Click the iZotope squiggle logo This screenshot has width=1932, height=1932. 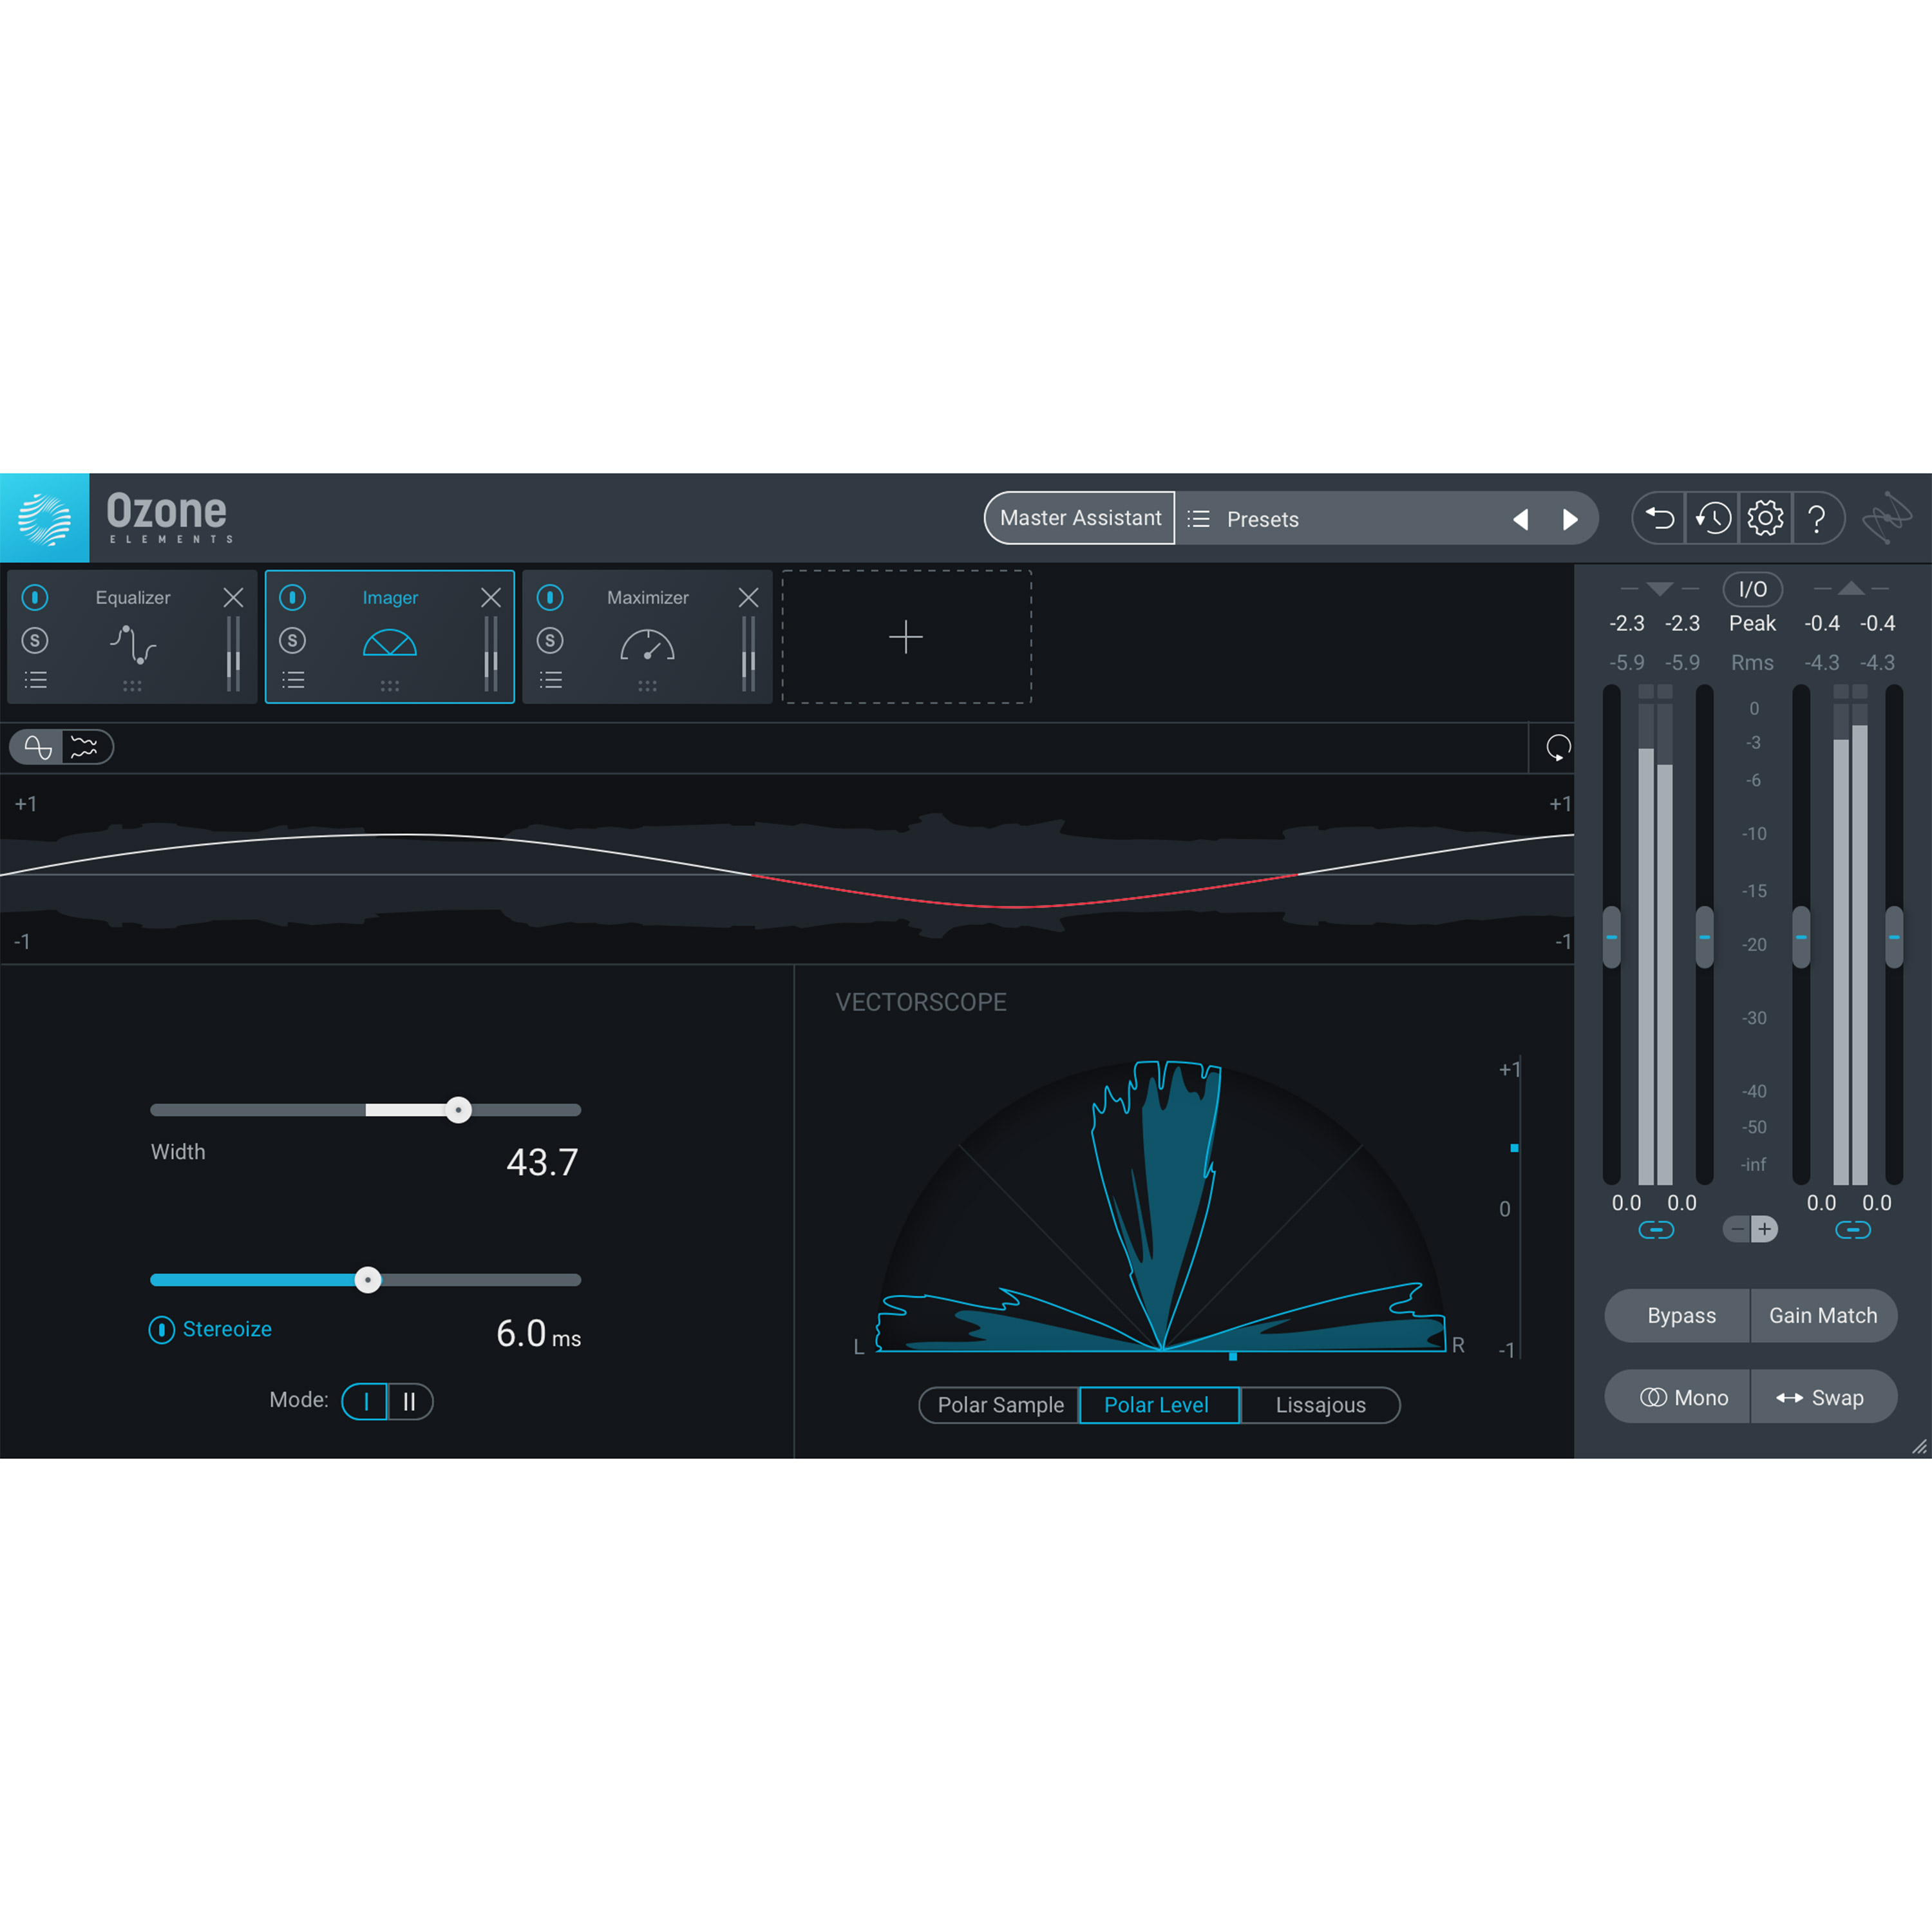pos(1887,518)
